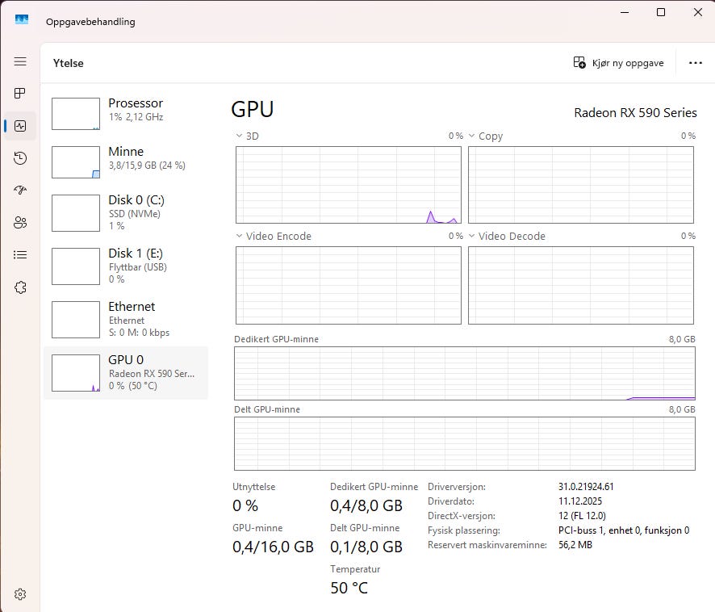Open the Users page icon
This screenshot has width=715, height=612.
20,222
